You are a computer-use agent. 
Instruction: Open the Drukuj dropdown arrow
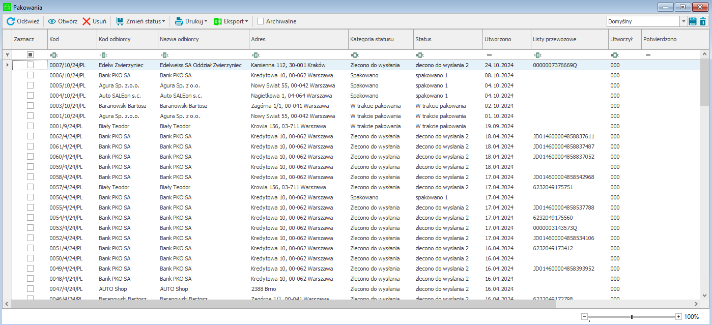coord(206,21)
